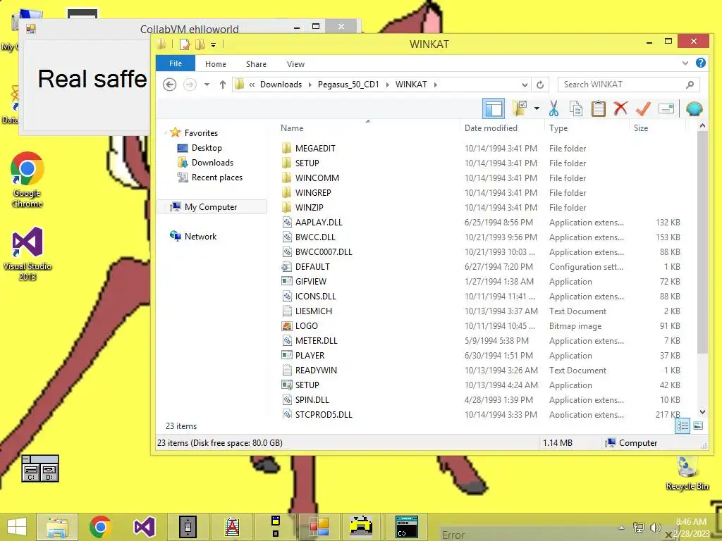Click the Rename card icon in toolbar
Image resolution: width=722 pixels, height=541 pixels.
[x=666, y=108]
